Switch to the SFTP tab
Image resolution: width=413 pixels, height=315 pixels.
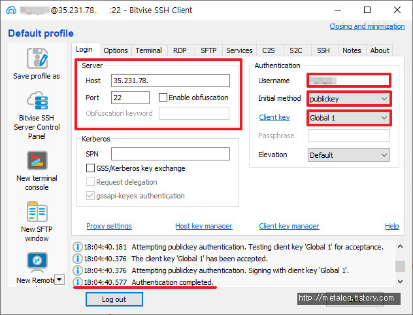click(208, 50)
